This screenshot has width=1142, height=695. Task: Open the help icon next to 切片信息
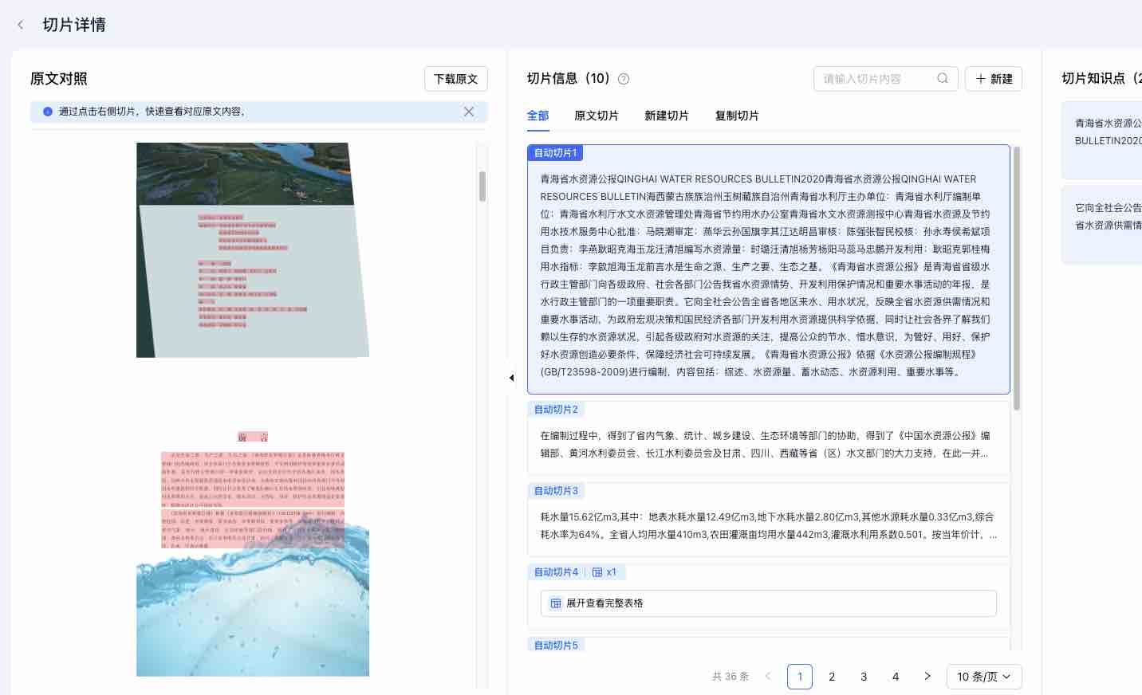click(624, 79)
